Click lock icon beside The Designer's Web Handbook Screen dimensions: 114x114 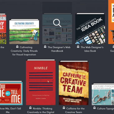45,47
